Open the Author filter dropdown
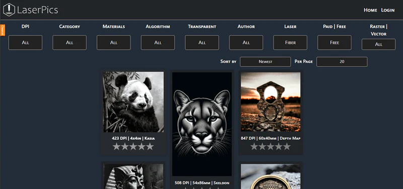The image size is (403, 189). pyautogui.click(x=246, y=43)
